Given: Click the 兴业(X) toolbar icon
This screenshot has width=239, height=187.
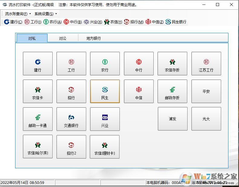Looking at the screenshot, I should point(93,22).
